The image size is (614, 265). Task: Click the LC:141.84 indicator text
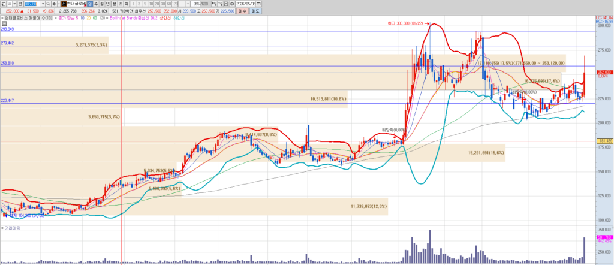coord(604,18)
